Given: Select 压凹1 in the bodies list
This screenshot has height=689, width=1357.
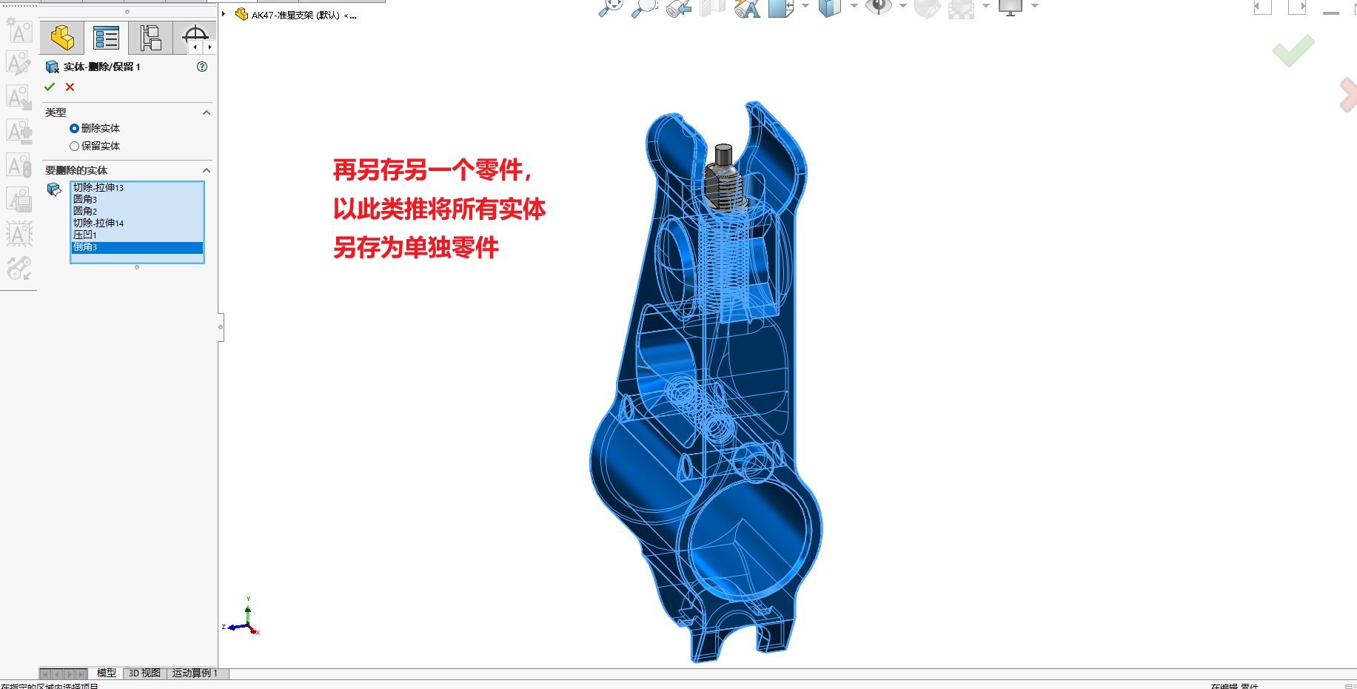Looking at the screenshot, I should [137, 235].
